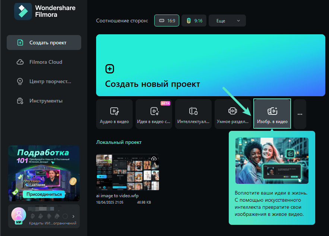Click the plus icon in the new project banner
This screenshot has width=329, height=236.
(x=110, y=69)
